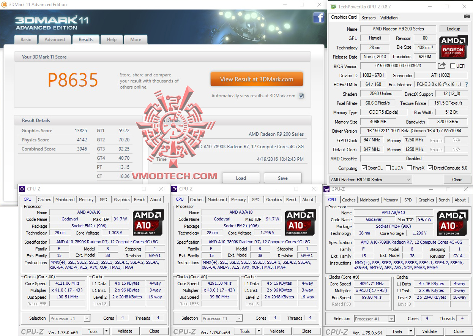Click the Shaders 2560 Unified field
The width and height of the screenshot is (473, 336).
coord(381,94)
